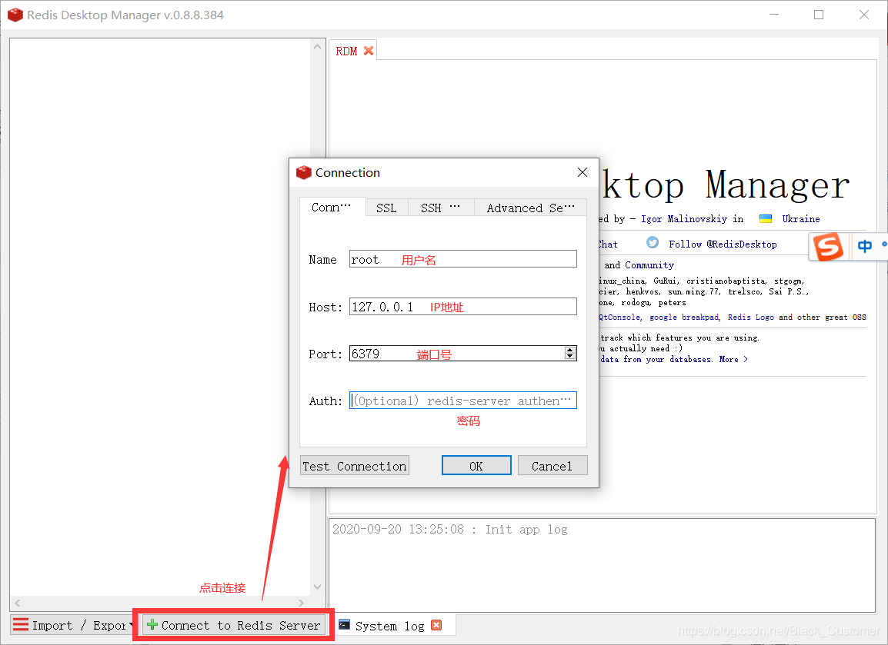Open the Import / Export dropdown arrow
The width and height of the screenshot is (888, 645).
132,625
